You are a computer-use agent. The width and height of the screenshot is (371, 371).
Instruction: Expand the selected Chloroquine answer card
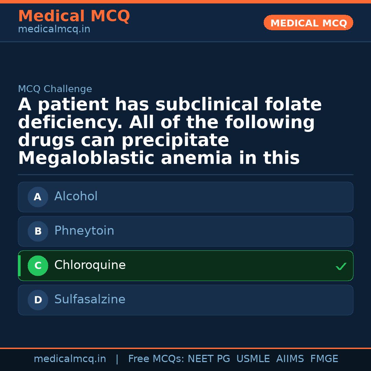pos(185,266)
